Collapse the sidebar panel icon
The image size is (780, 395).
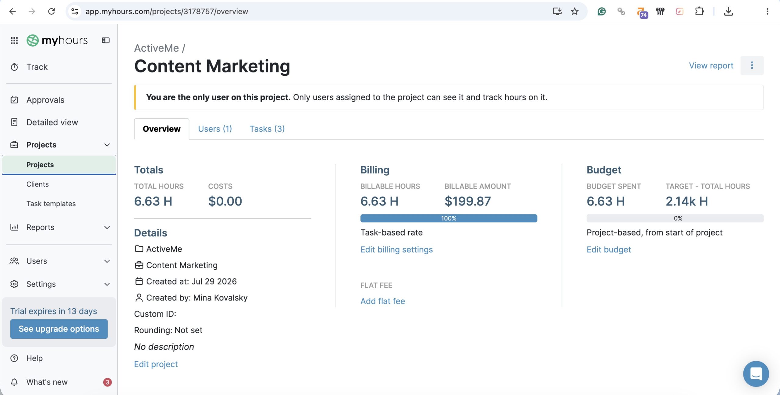105,40
